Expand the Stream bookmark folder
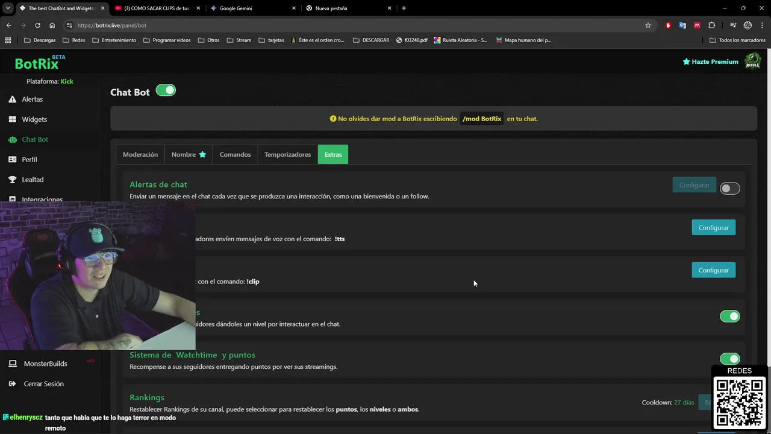The height and width of the screenshot is (434, 771). coord(239,40)
